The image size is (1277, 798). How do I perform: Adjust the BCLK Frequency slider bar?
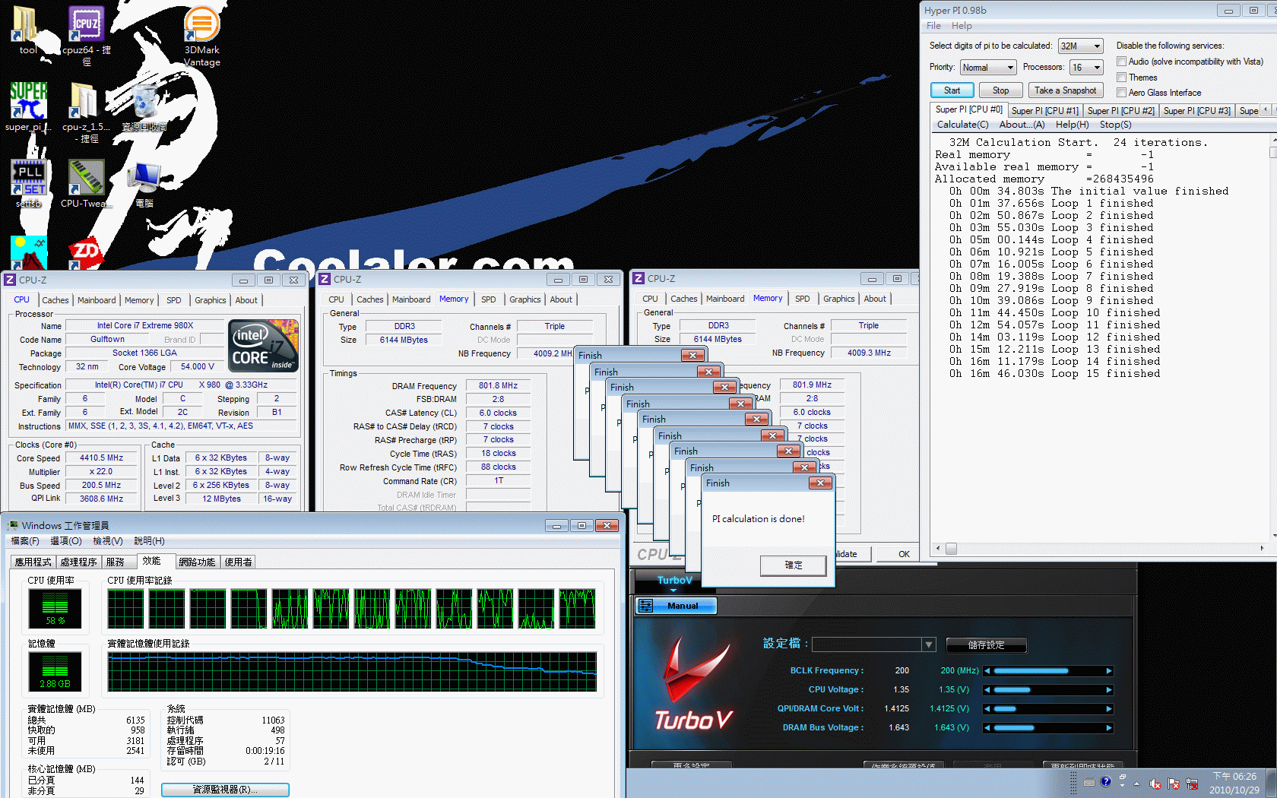click(x=1048, y=671)
